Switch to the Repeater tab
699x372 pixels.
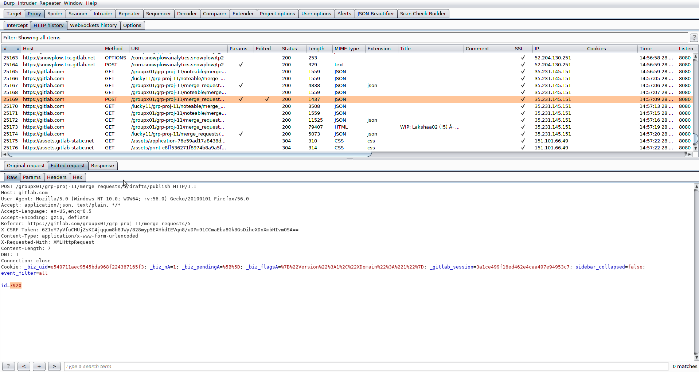129,14
